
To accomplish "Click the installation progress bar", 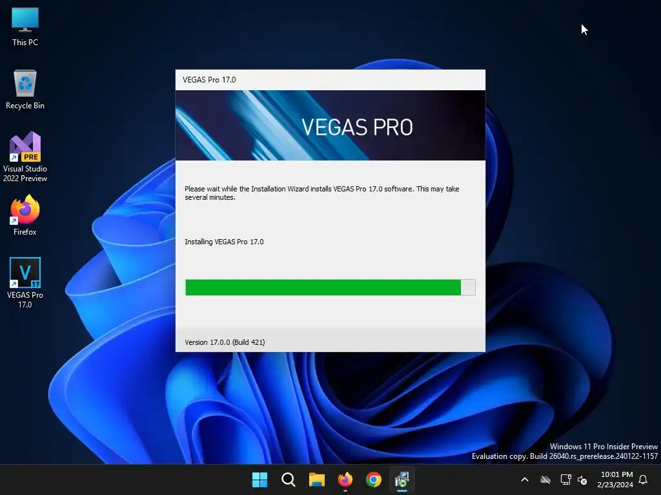I will pyautogui.click(x=330, y=287).
